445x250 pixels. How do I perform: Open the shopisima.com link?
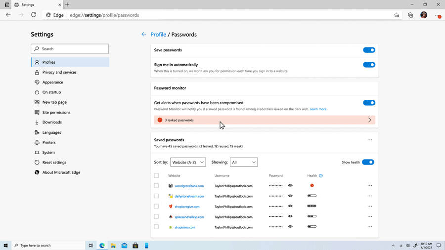pyautogui.click(x=185, y=227)
